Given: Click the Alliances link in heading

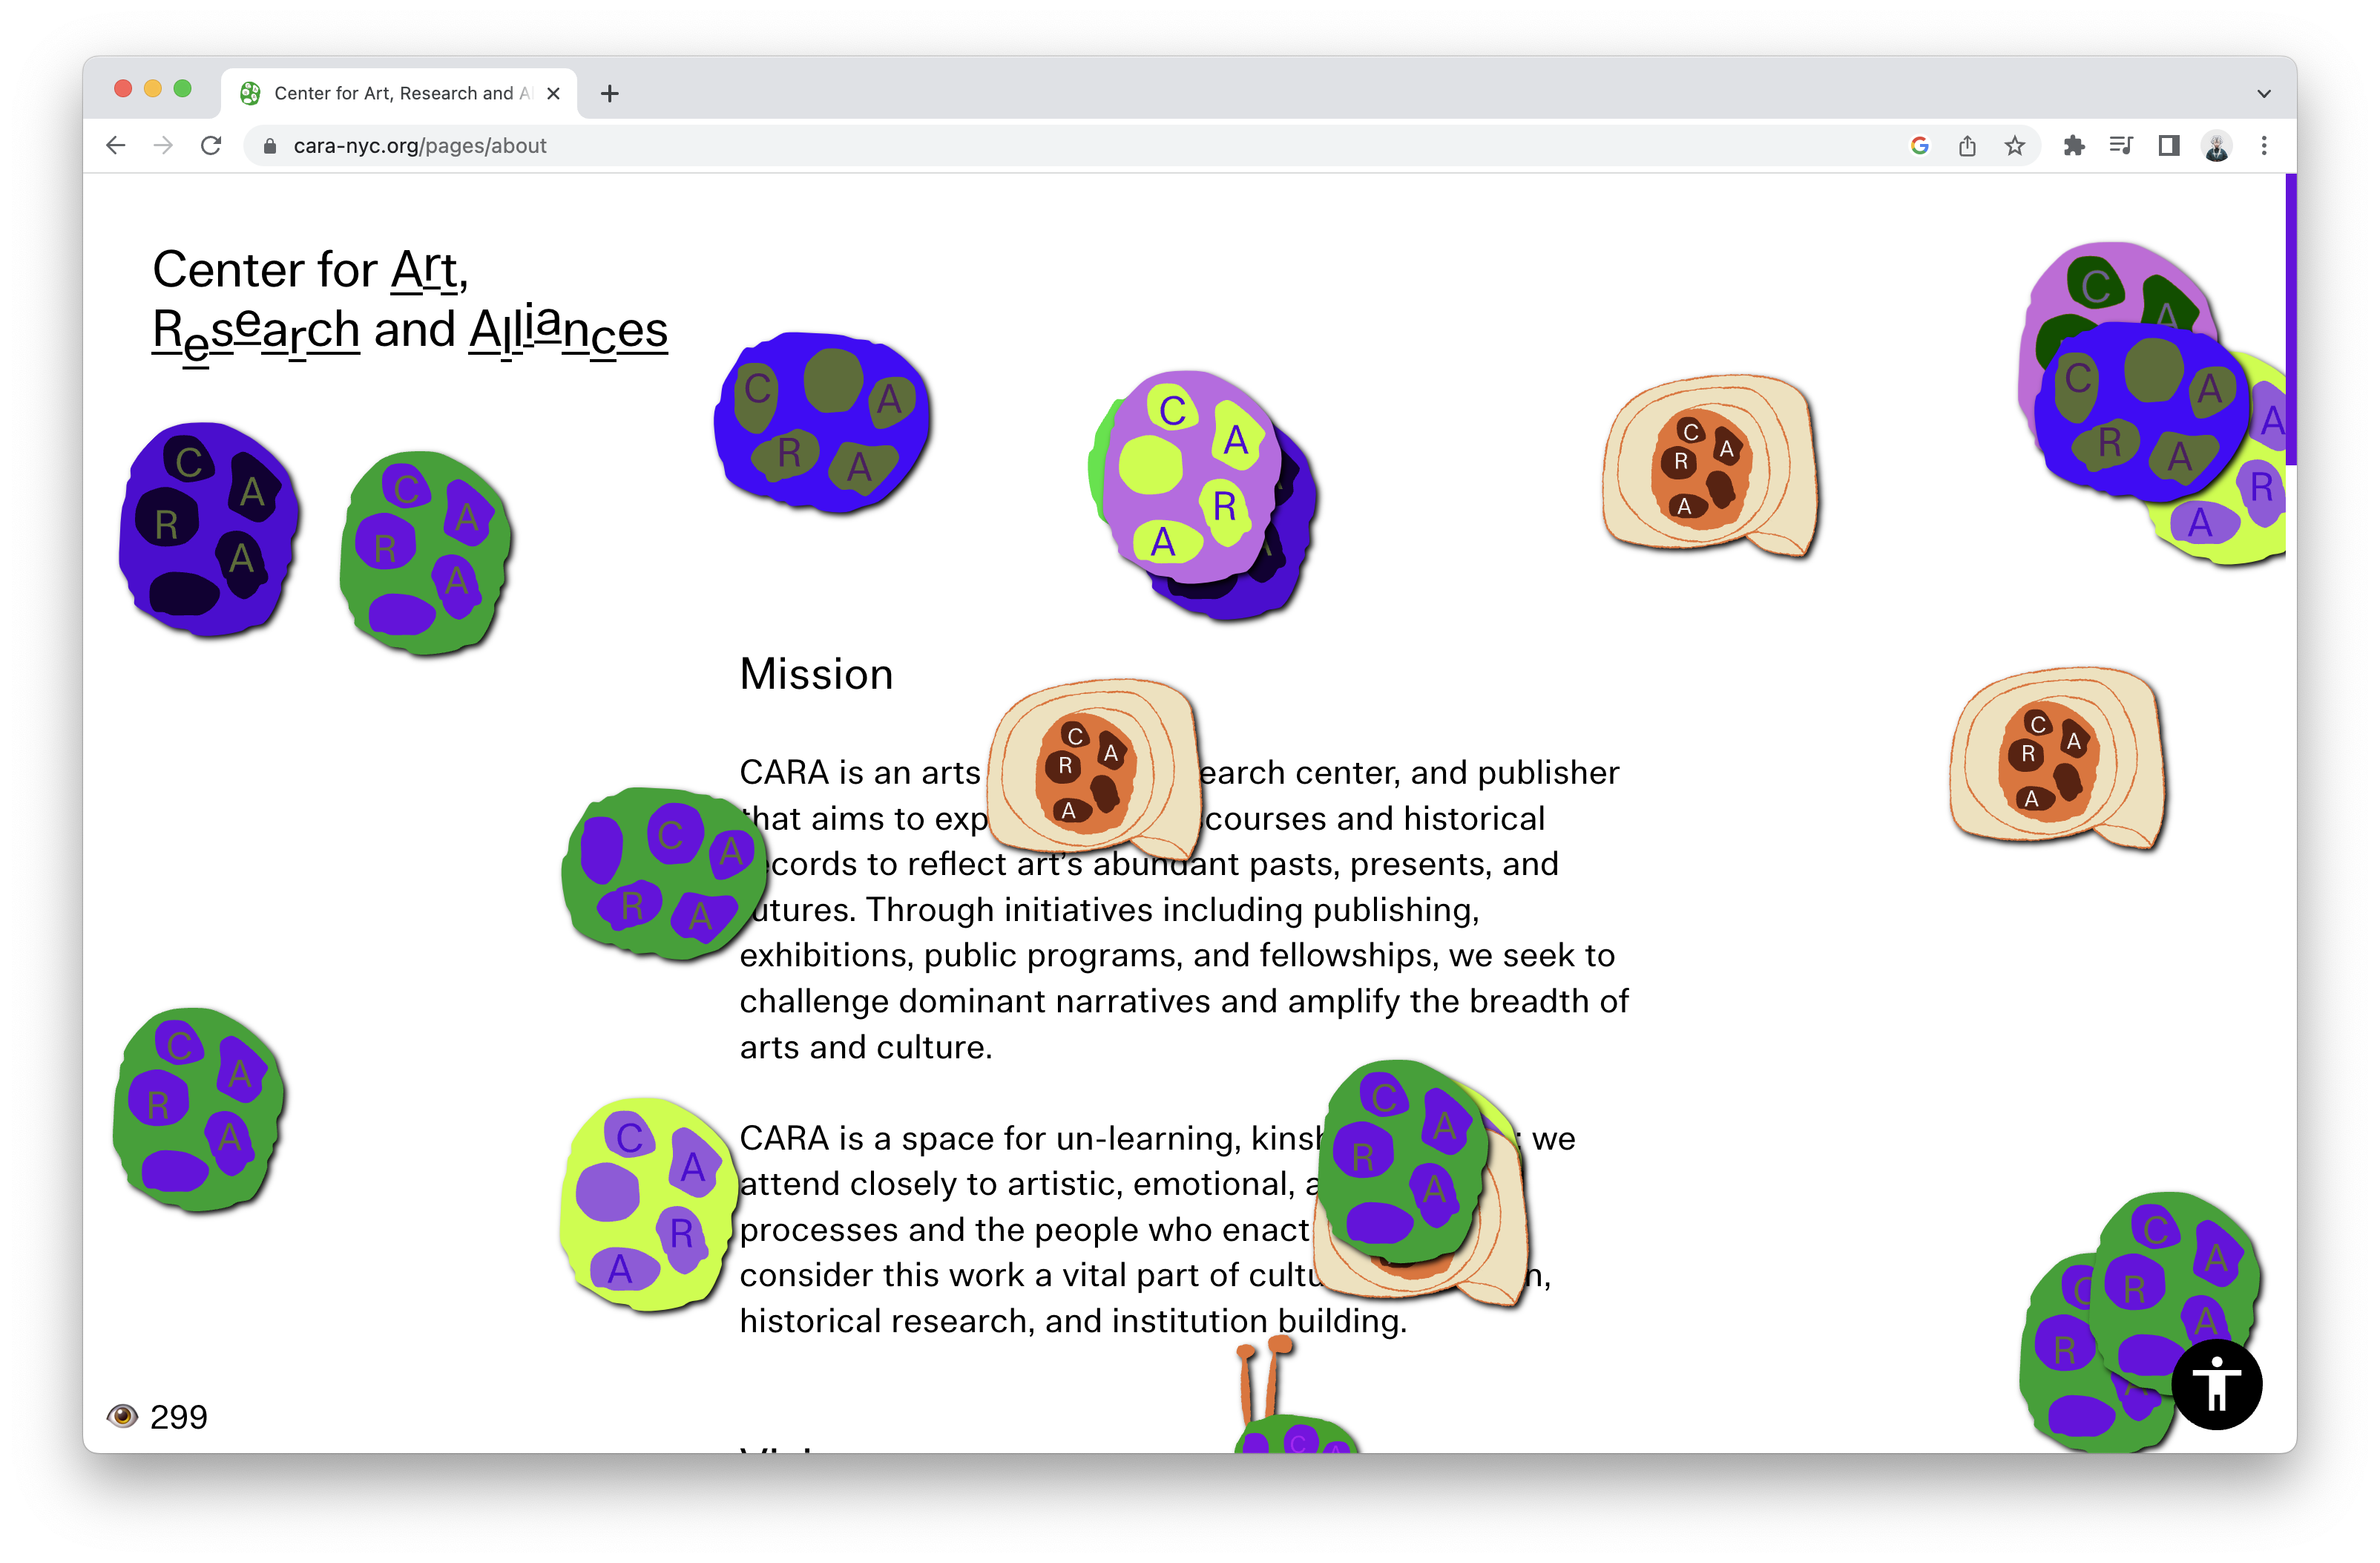Looking at the screenshot, I should (x=568, y=330).
